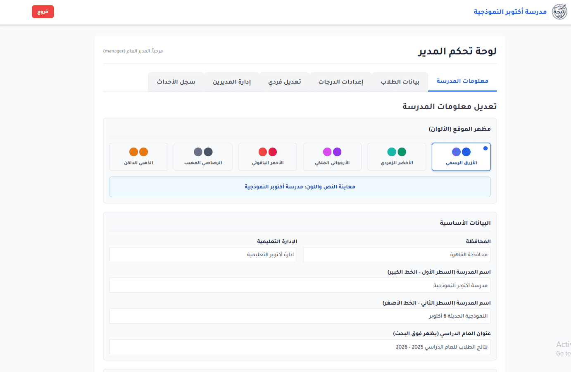Select the معلومات المدرسة tab
Viewport: 571px width, 372px height.
tap(462, 81)
